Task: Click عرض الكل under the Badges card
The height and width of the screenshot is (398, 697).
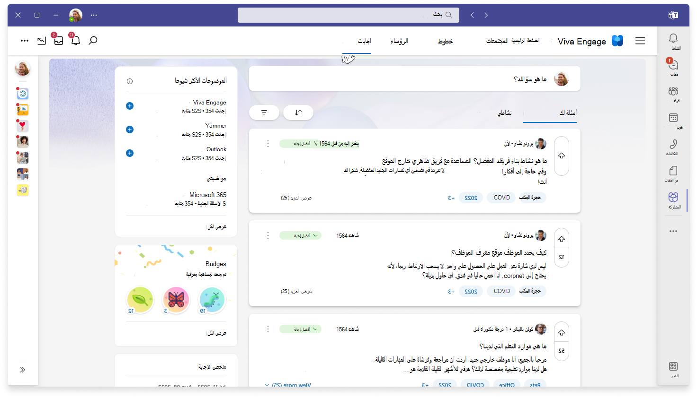Action: coord(217,333)
